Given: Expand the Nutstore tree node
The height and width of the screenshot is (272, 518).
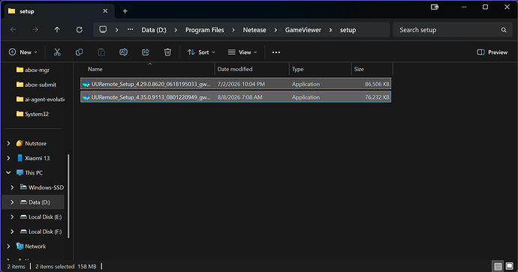Looking at the screenshot, I should (x=8, y=143).
